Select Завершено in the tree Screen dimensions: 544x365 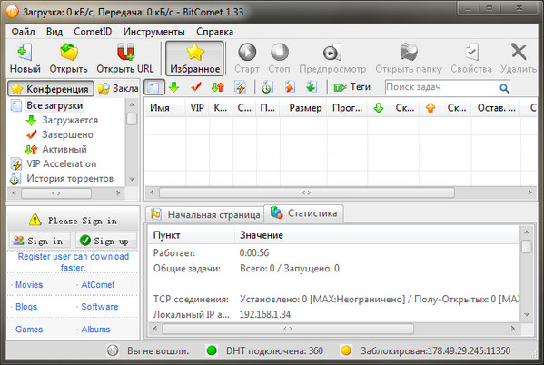click(67, 134)
